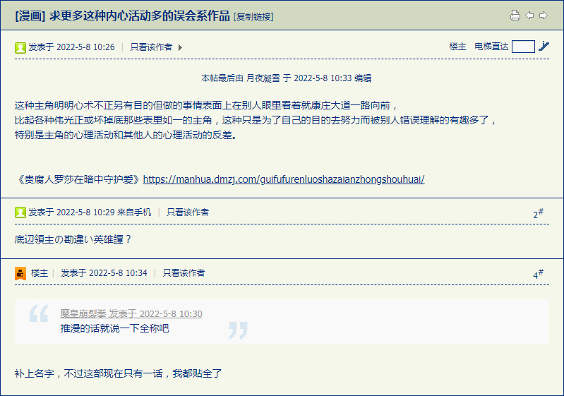This screenshot has width=564, height=396.
Task: Click the first paragraph line 这种主角明明心术不正
Action: click(x=206, y=105)
